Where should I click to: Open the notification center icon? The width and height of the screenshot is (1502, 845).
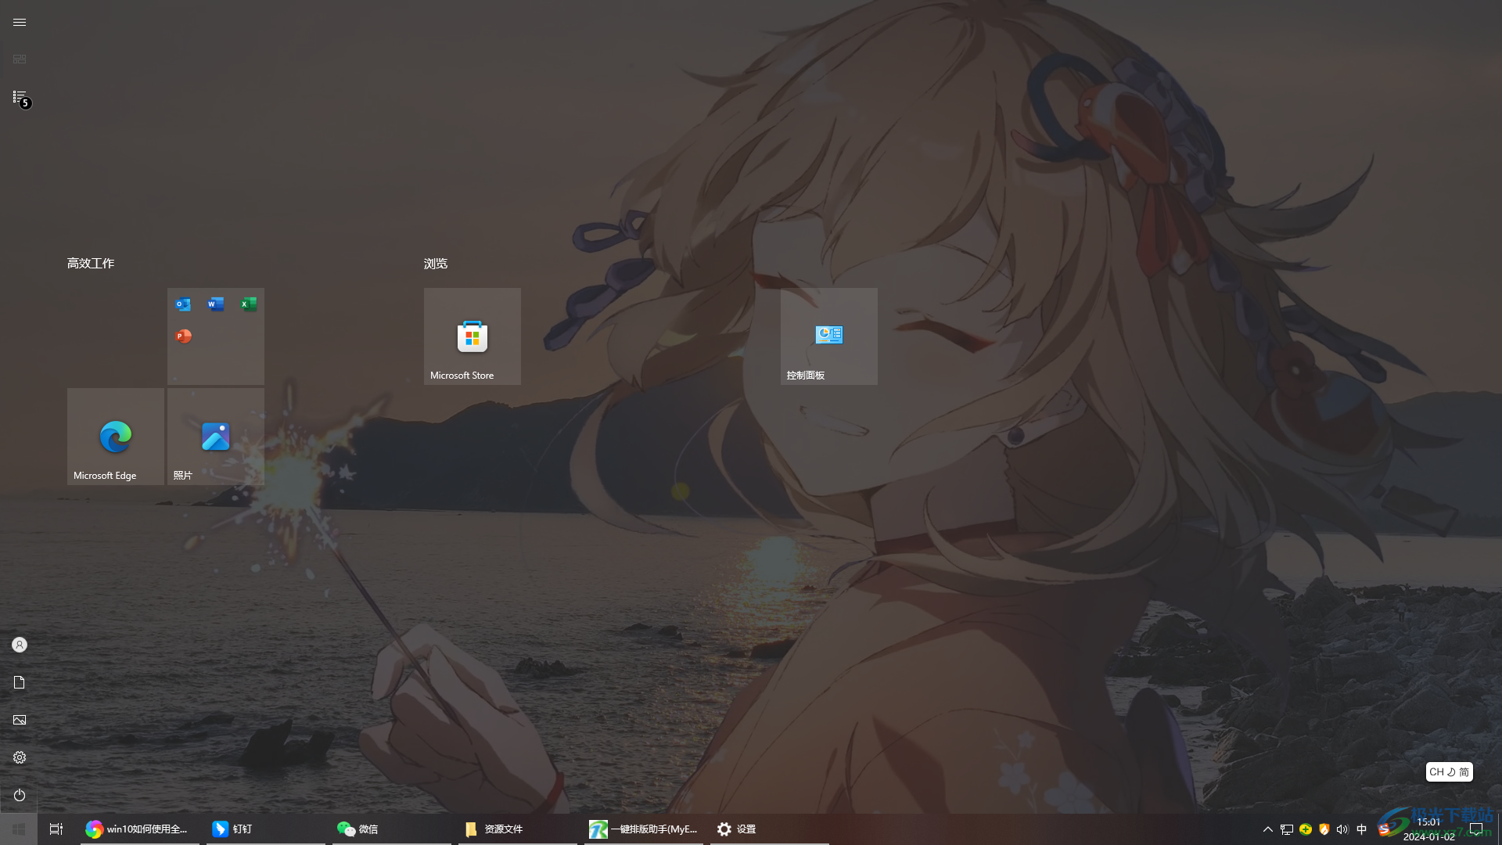point(1476,829)
